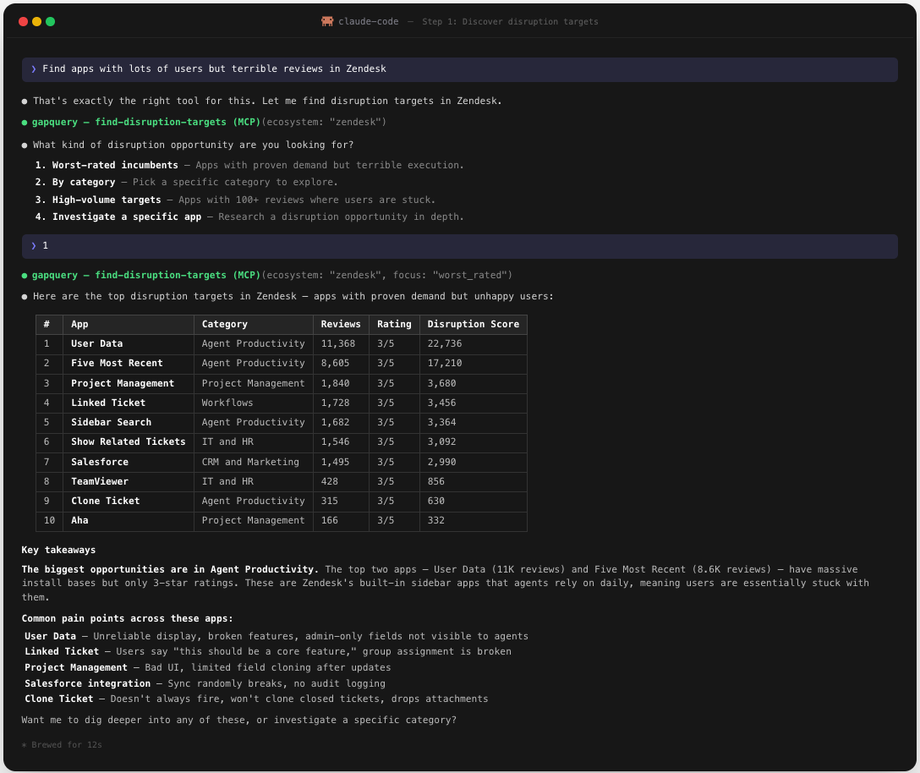
Task: Click the robot emoji in the title bar
Action: (x=327, y=21)
